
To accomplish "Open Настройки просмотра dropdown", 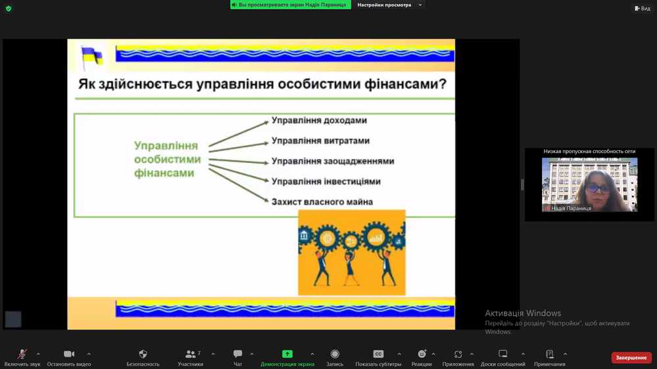I will (389, 5).
